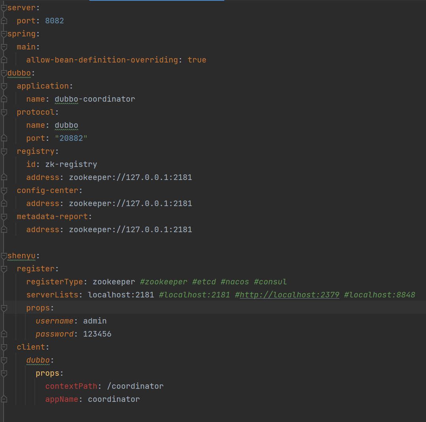The image size is (426, 422).
Task: Click the 'dubbo-coordinator' application name value
Action: pos(95,99)
